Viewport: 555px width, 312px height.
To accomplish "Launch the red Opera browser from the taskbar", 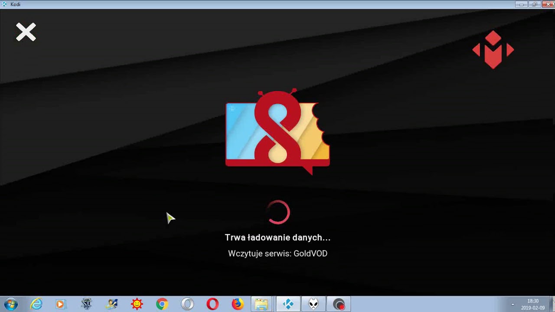I will pos(212,304).
